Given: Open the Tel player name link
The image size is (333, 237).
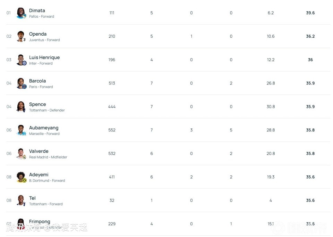Looking at the screenshot, I should click(x=32, y=198).
